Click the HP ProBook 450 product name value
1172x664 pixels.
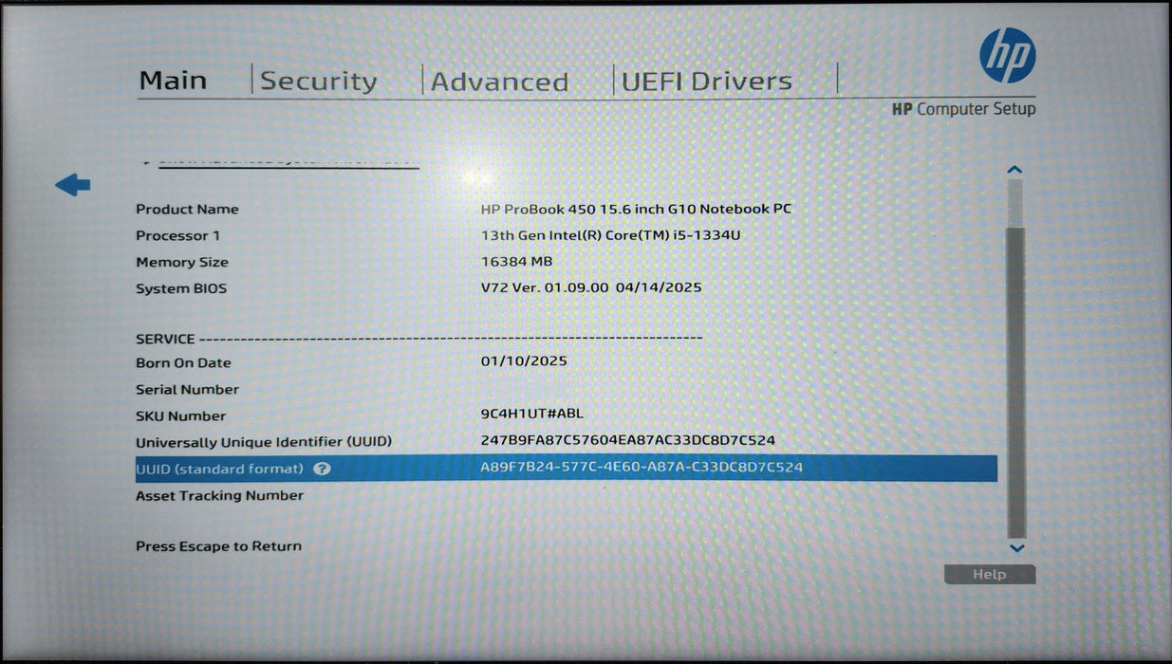pyautogui.click(x=636, y=209)
